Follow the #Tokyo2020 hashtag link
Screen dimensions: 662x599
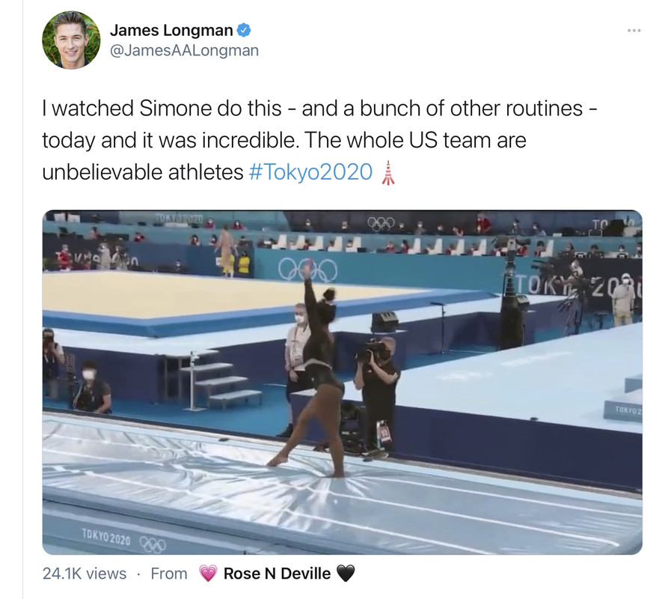310,172
